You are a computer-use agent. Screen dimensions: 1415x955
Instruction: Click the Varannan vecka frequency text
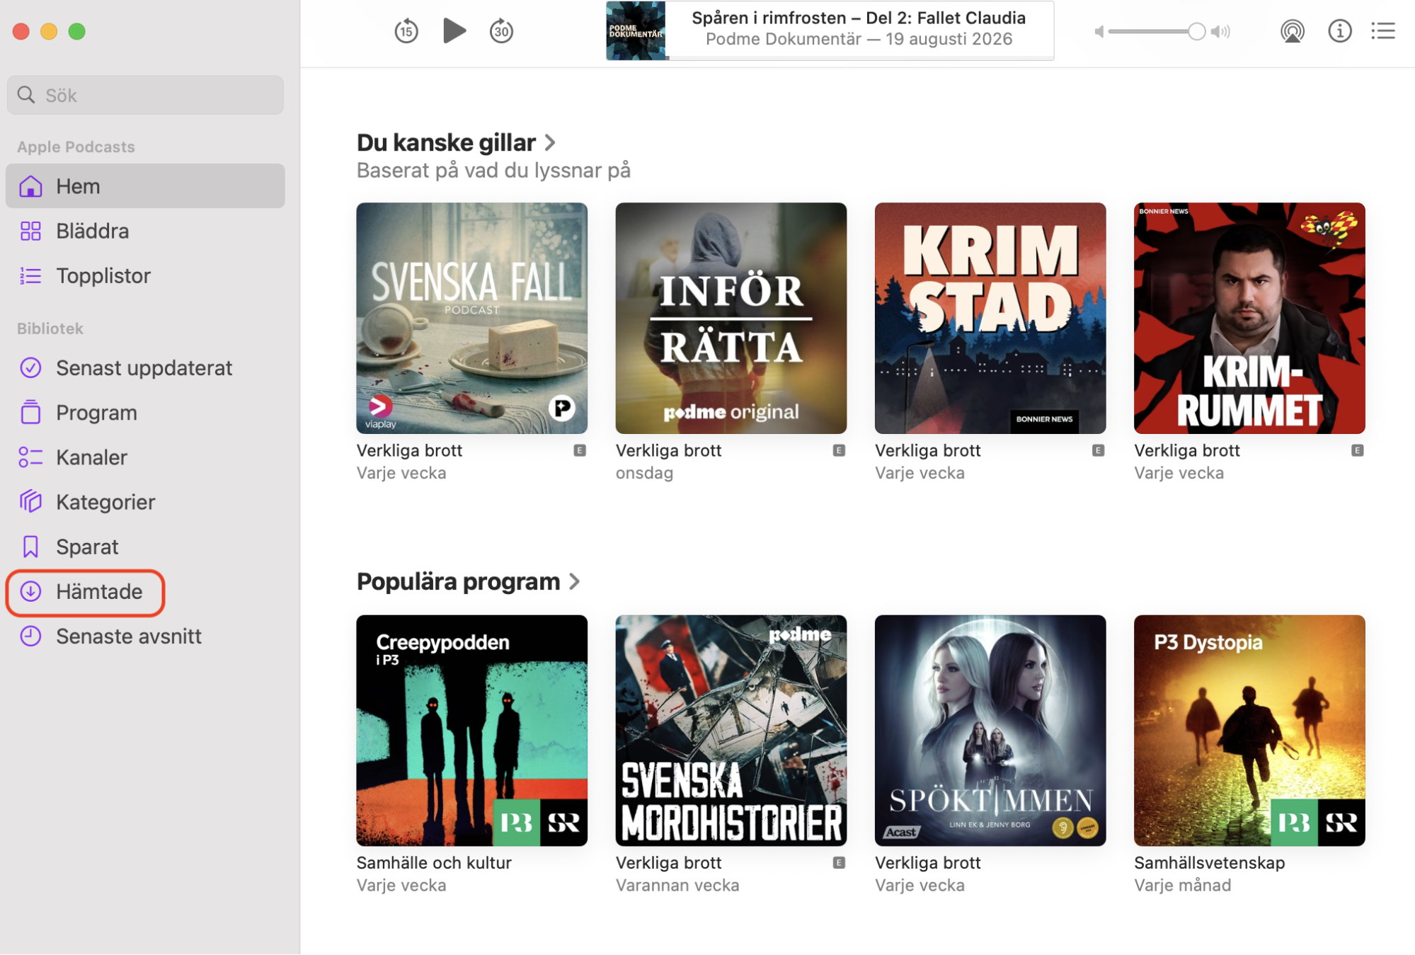pyautogui.click(x=677, y=885)
